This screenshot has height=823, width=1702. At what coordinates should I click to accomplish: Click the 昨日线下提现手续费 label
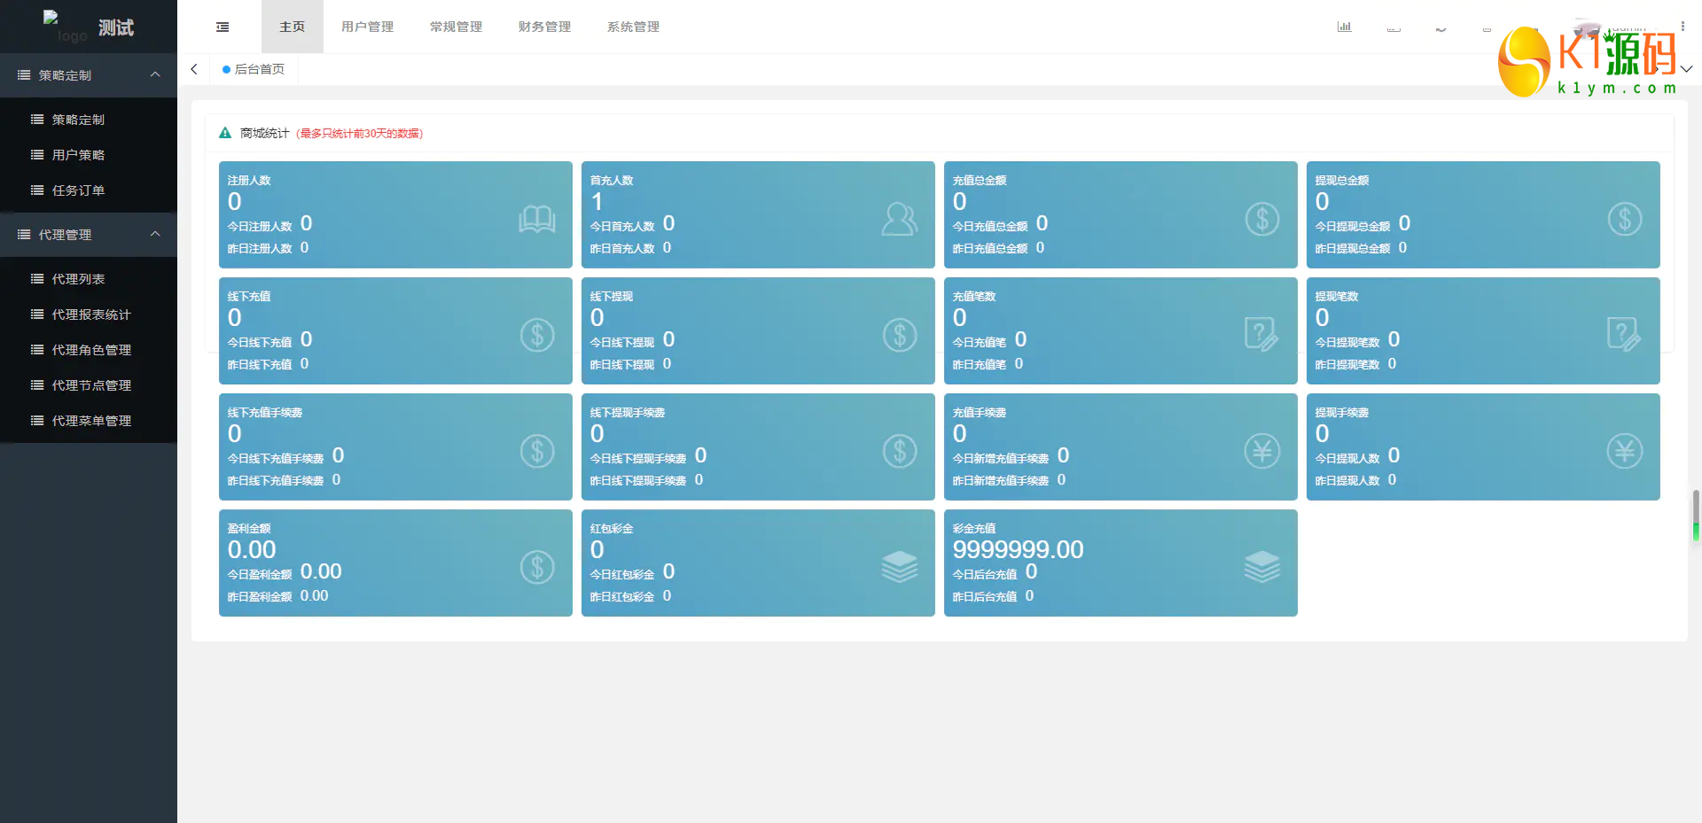[638, 480]
